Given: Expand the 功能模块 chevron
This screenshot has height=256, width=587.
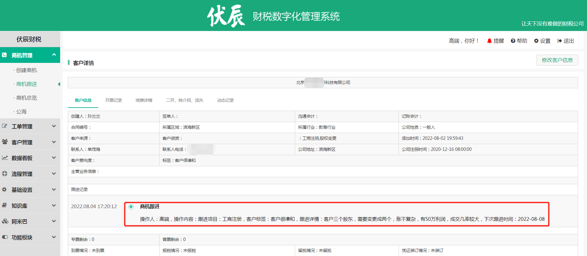Looking at the screenshot, I should (x=54, y=237).
